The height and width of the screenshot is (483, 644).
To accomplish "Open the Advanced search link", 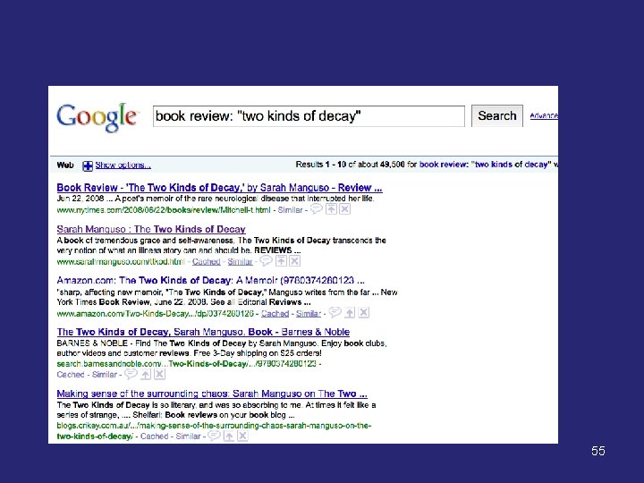I will [544, 115].
